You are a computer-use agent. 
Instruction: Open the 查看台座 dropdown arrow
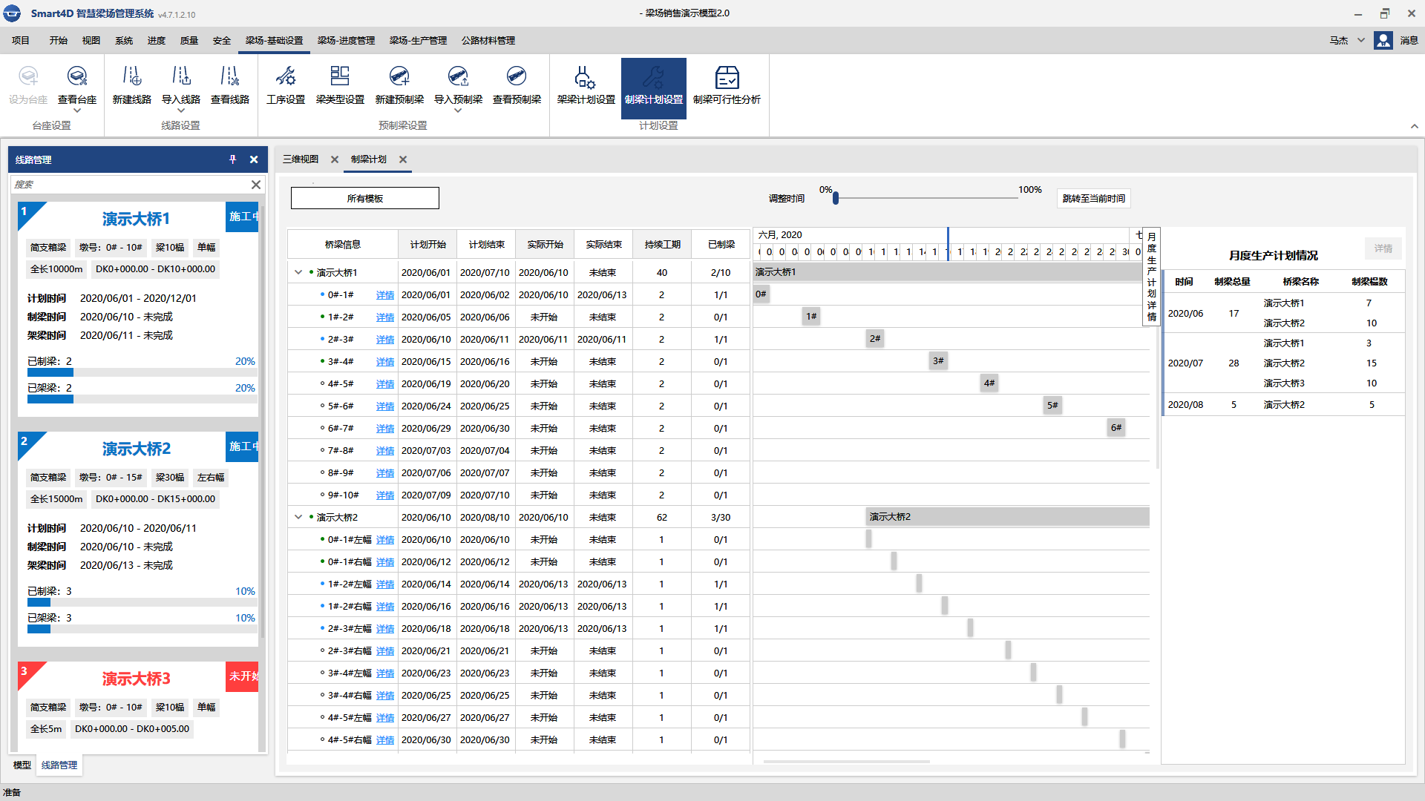pyautogui.click(x=77, y=111)
